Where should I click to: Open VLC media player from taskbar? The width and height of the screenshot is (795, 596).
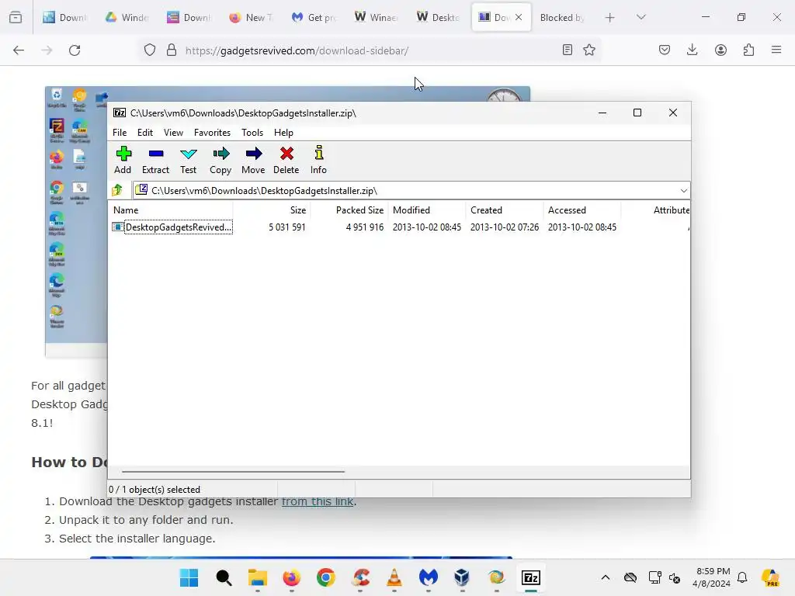(394, 577)
